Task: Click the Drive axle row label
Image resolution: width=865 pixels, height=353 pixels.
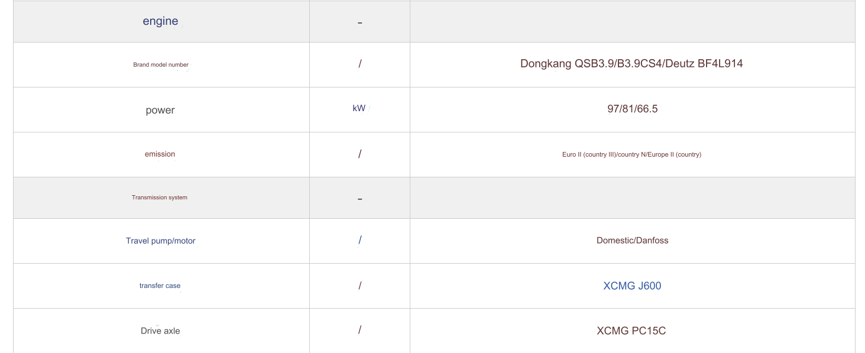Action: (x=160, y=331)
